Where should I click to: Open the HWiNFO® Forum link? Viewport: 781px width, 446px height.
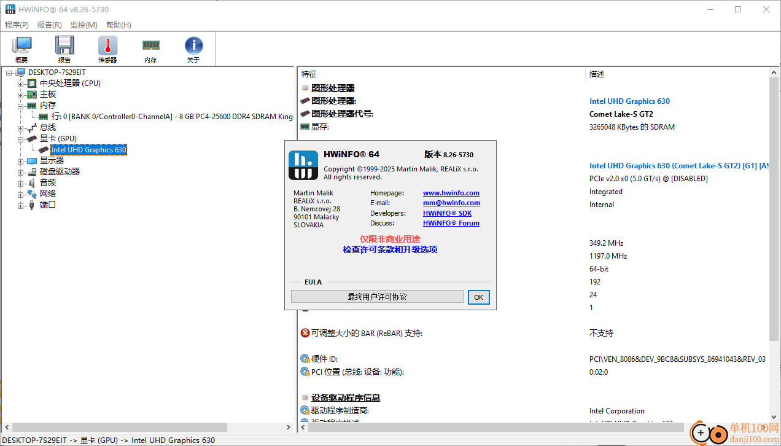(x=451, y=223)
